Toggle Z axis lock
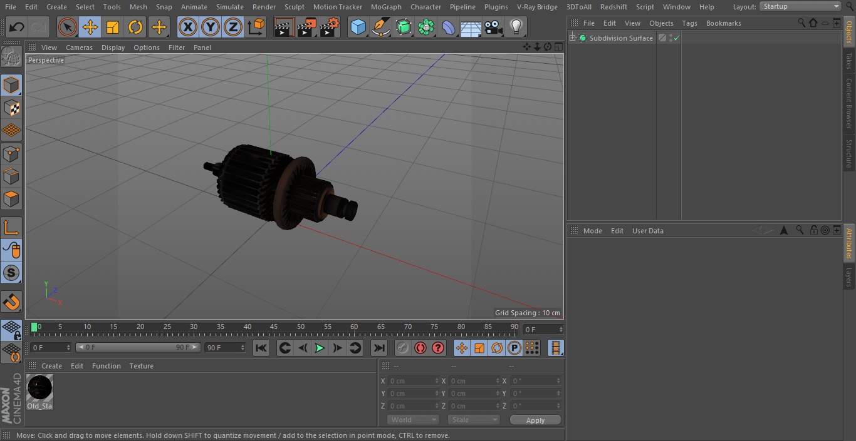 pos(233,27)
